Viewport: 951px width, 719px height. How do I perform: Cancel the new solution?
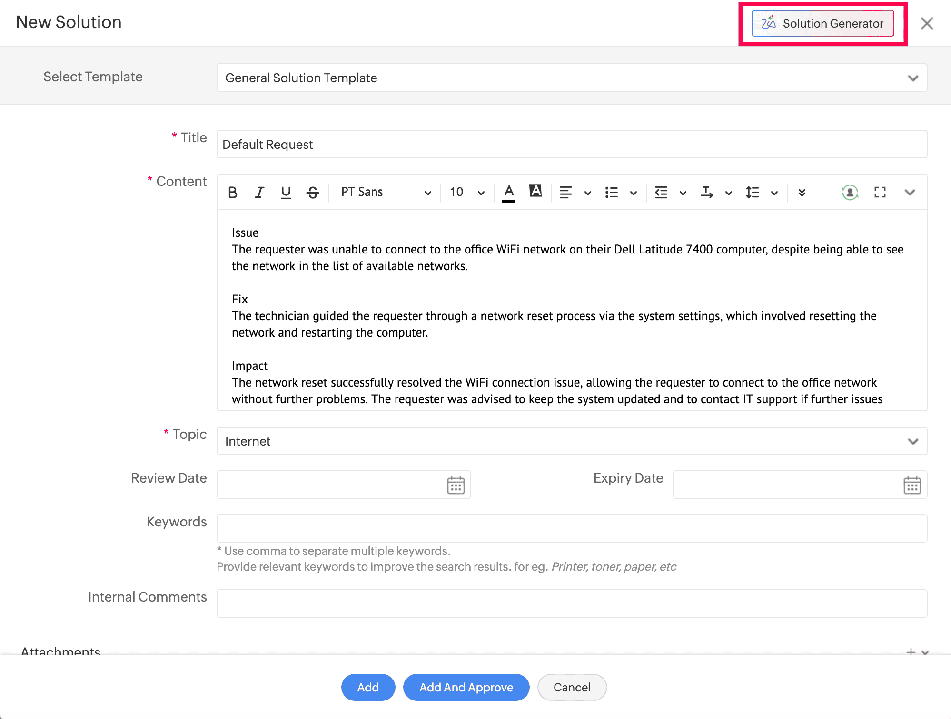click(572, 687)
